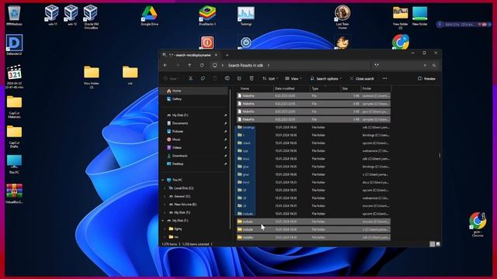This screenshot has width=497, height=279.
Task: Go back in File Explorer
Action: point(165,65)
